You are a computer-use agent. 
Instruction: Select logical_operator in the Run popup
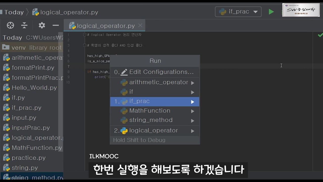[155, 131]
